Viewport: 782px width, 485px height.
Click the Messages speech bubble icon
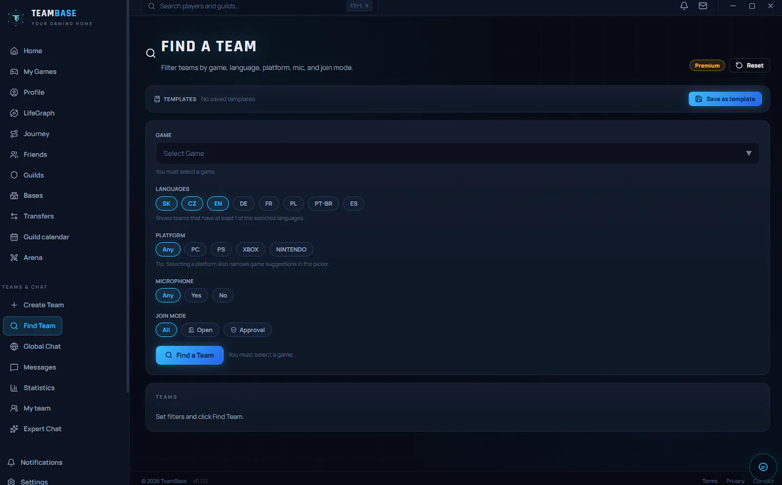point(14,367)
